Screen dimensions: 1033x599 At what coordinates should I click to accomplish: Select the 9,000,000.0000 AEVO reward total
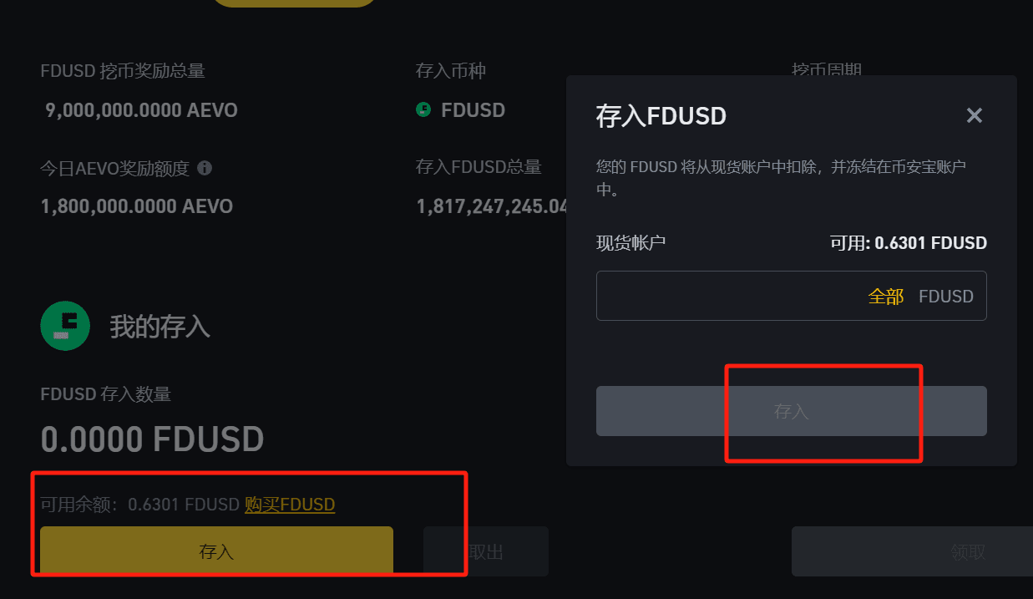(x=141, y=110)
